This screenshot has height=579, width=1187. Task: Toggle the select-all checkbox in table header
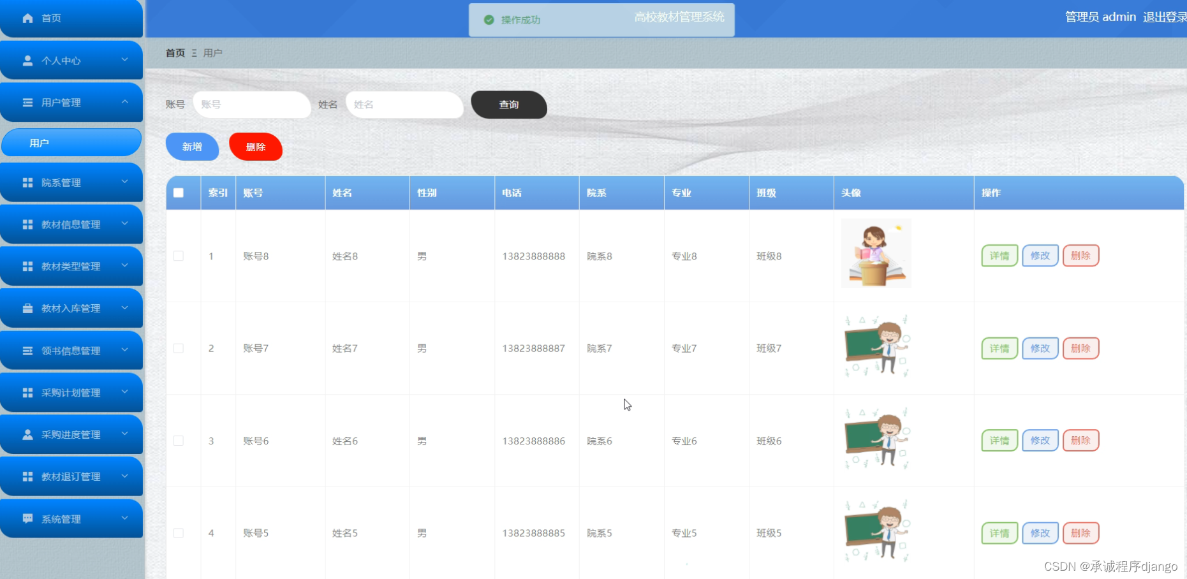(179, 192)
